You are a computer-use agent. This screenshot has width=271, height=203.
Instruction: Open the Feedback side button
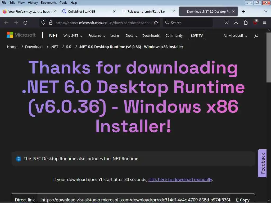[262, 163]
